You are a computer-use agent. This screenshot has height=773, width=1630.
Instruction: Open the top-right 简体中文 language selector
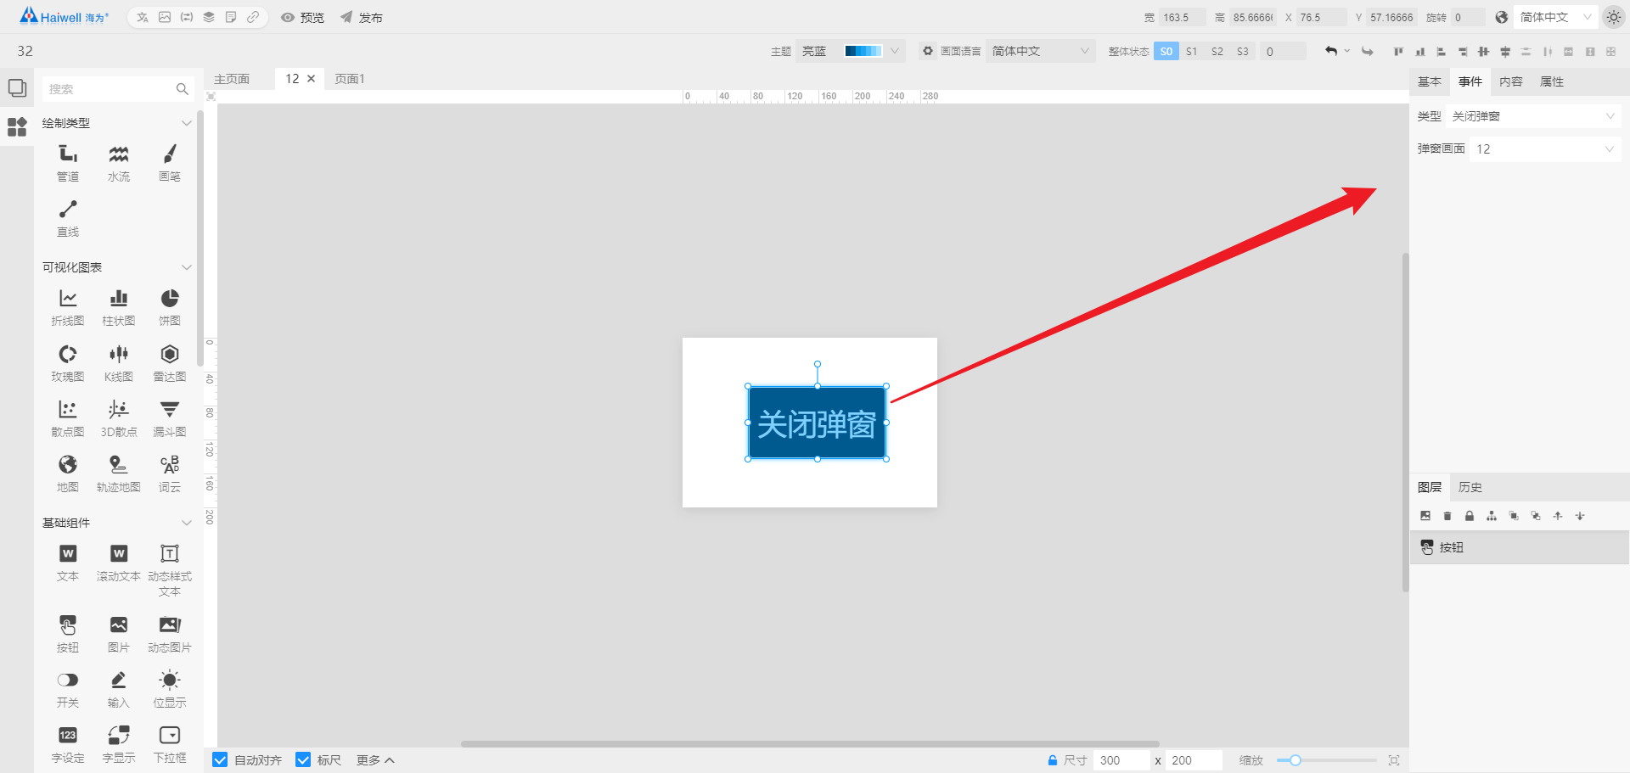click(1555, 17)
